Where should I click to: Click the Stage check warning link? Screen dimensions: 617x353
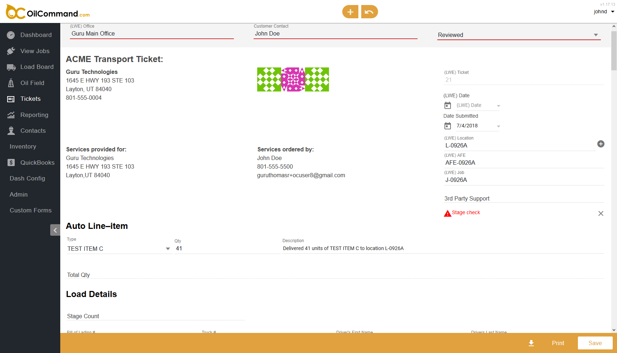point(466,212)
